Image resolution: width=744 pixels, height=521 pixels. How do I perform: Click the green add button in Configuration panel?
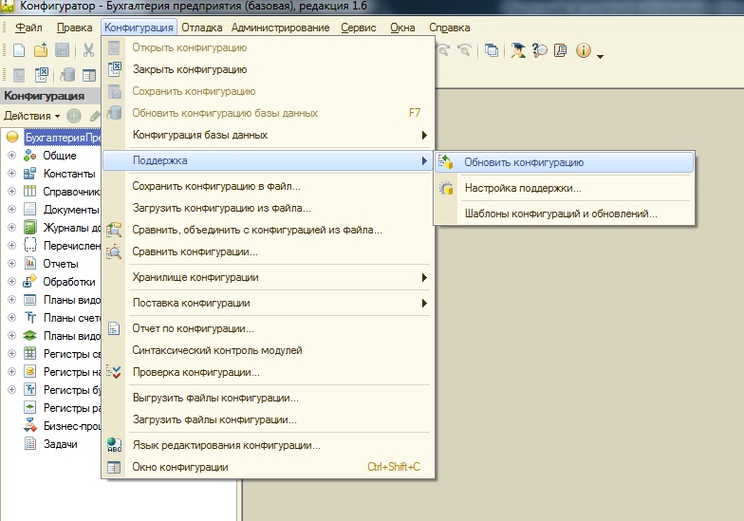(x=74, y=116)
